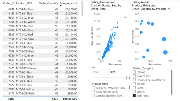Select the MT11-XL-Blue SKU cell

click(25, 56)
